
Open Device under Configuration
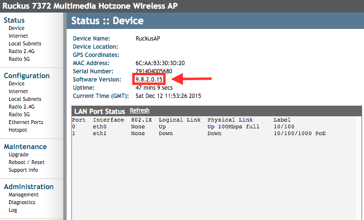[x=16, y=83]
